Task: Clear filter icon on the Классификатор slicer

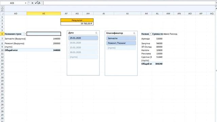Action: [x=134, y=33]
